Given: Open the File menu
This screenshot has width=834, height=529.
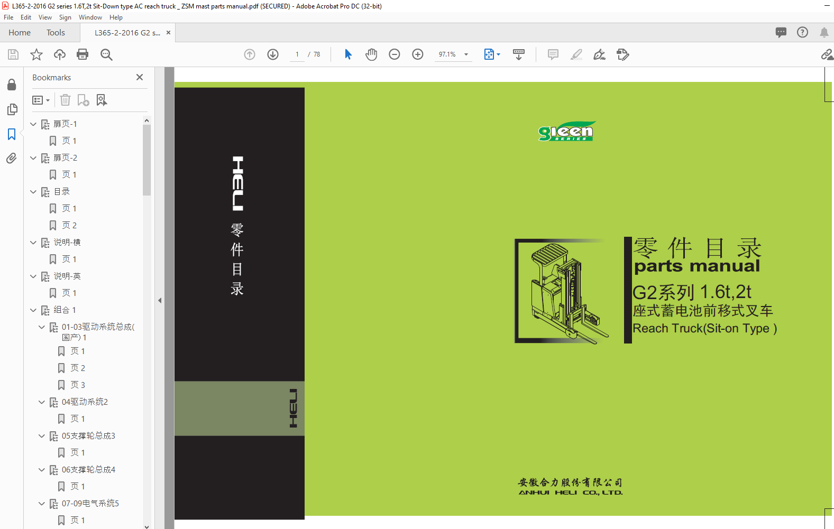Looking at the screenshot, I should (x=8, y=17).
